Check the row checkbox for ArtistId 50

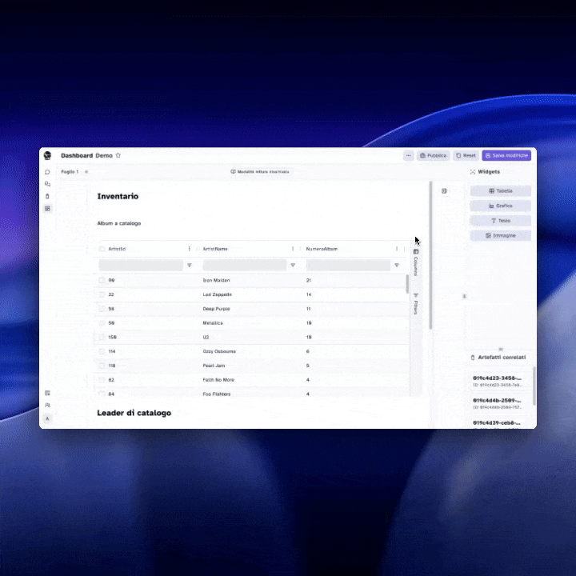[102, 323]
